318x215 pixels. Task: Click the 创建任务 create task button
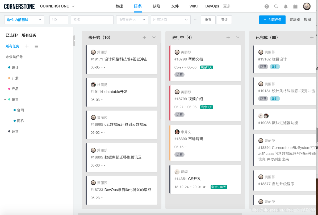pyautogui.click(x=272, y=20)
